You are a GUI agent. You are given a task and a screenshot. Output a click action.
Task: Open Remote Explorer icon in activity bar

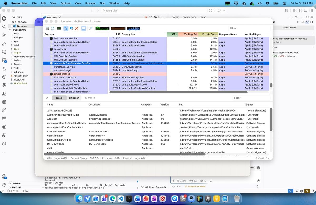[x=4, y=52]
